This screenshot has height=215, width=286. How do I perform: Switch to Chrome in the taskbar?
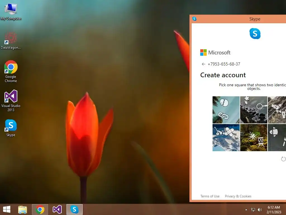(40, 209)
